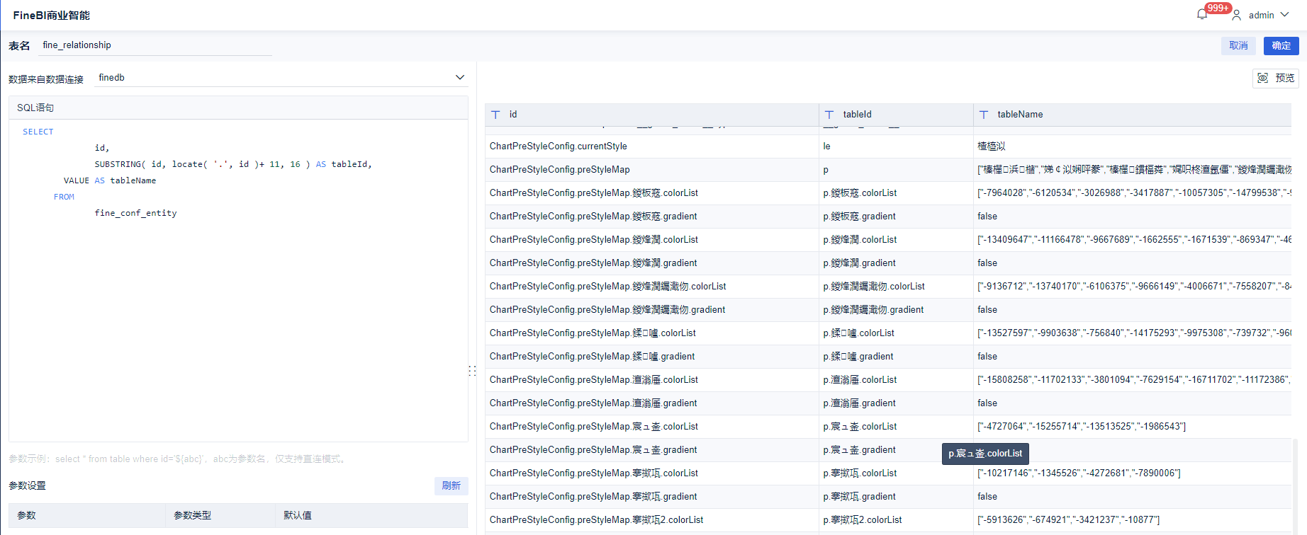This screenshot has width=1307, height=535.
Task: Click the tableName cell ["-4727064","-15255714"...
Action: coord(1133,427)
